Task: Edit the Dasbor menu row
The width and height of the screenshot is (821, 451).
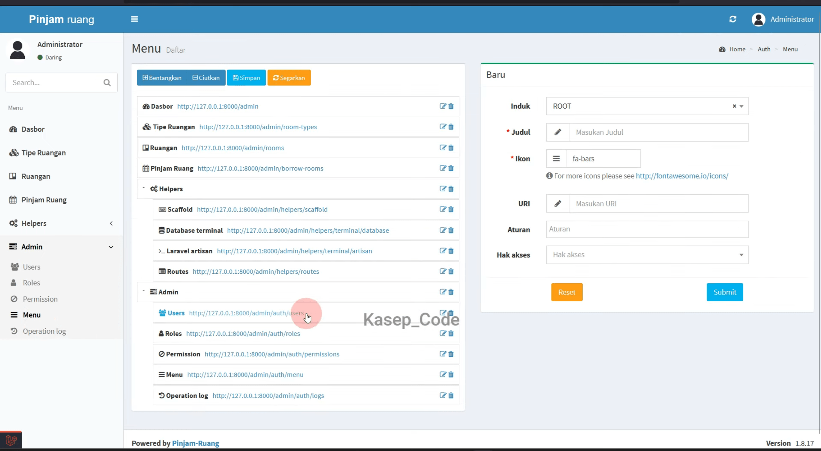Action: click(443, 106)
